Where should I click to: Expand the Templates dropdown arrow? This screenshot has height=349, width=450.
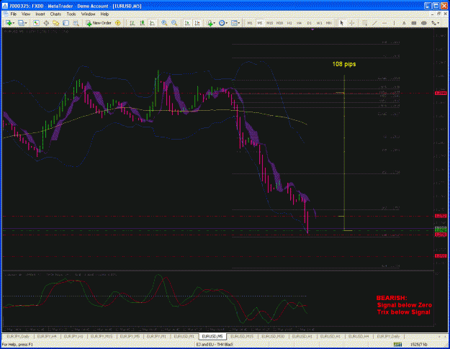(x=239, y=23)
